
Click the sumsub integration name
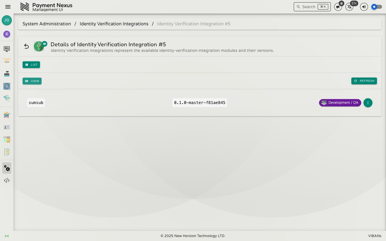36,103
